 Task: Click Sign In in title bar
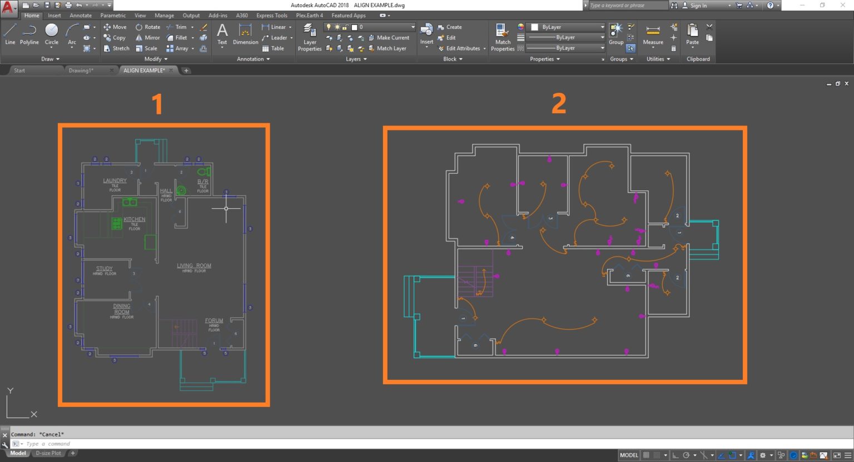[x=698, y=6]
